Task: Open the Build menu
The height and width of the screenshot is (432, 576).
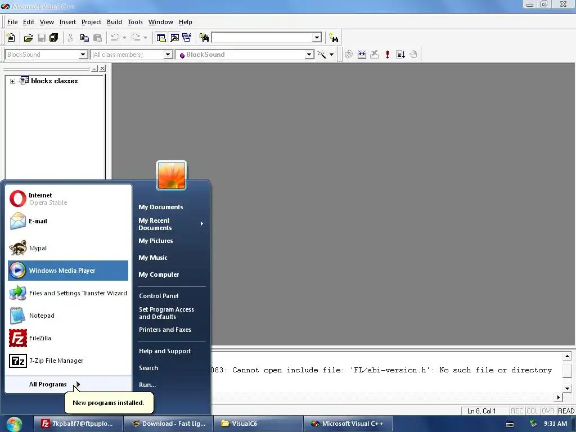Action: (114, 22)
